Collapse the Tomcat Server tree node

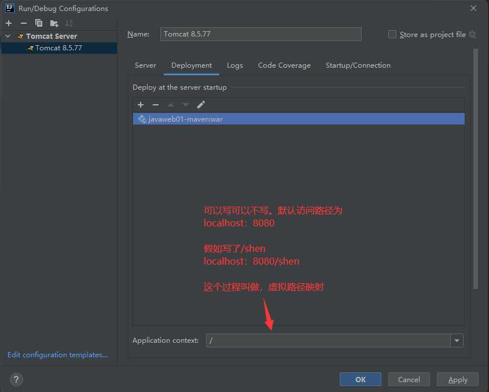click(x=8, y=36)
